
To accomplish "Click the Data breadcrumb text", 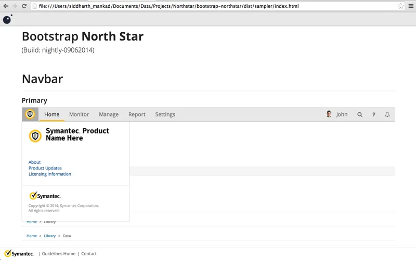I will coord(67,236).
